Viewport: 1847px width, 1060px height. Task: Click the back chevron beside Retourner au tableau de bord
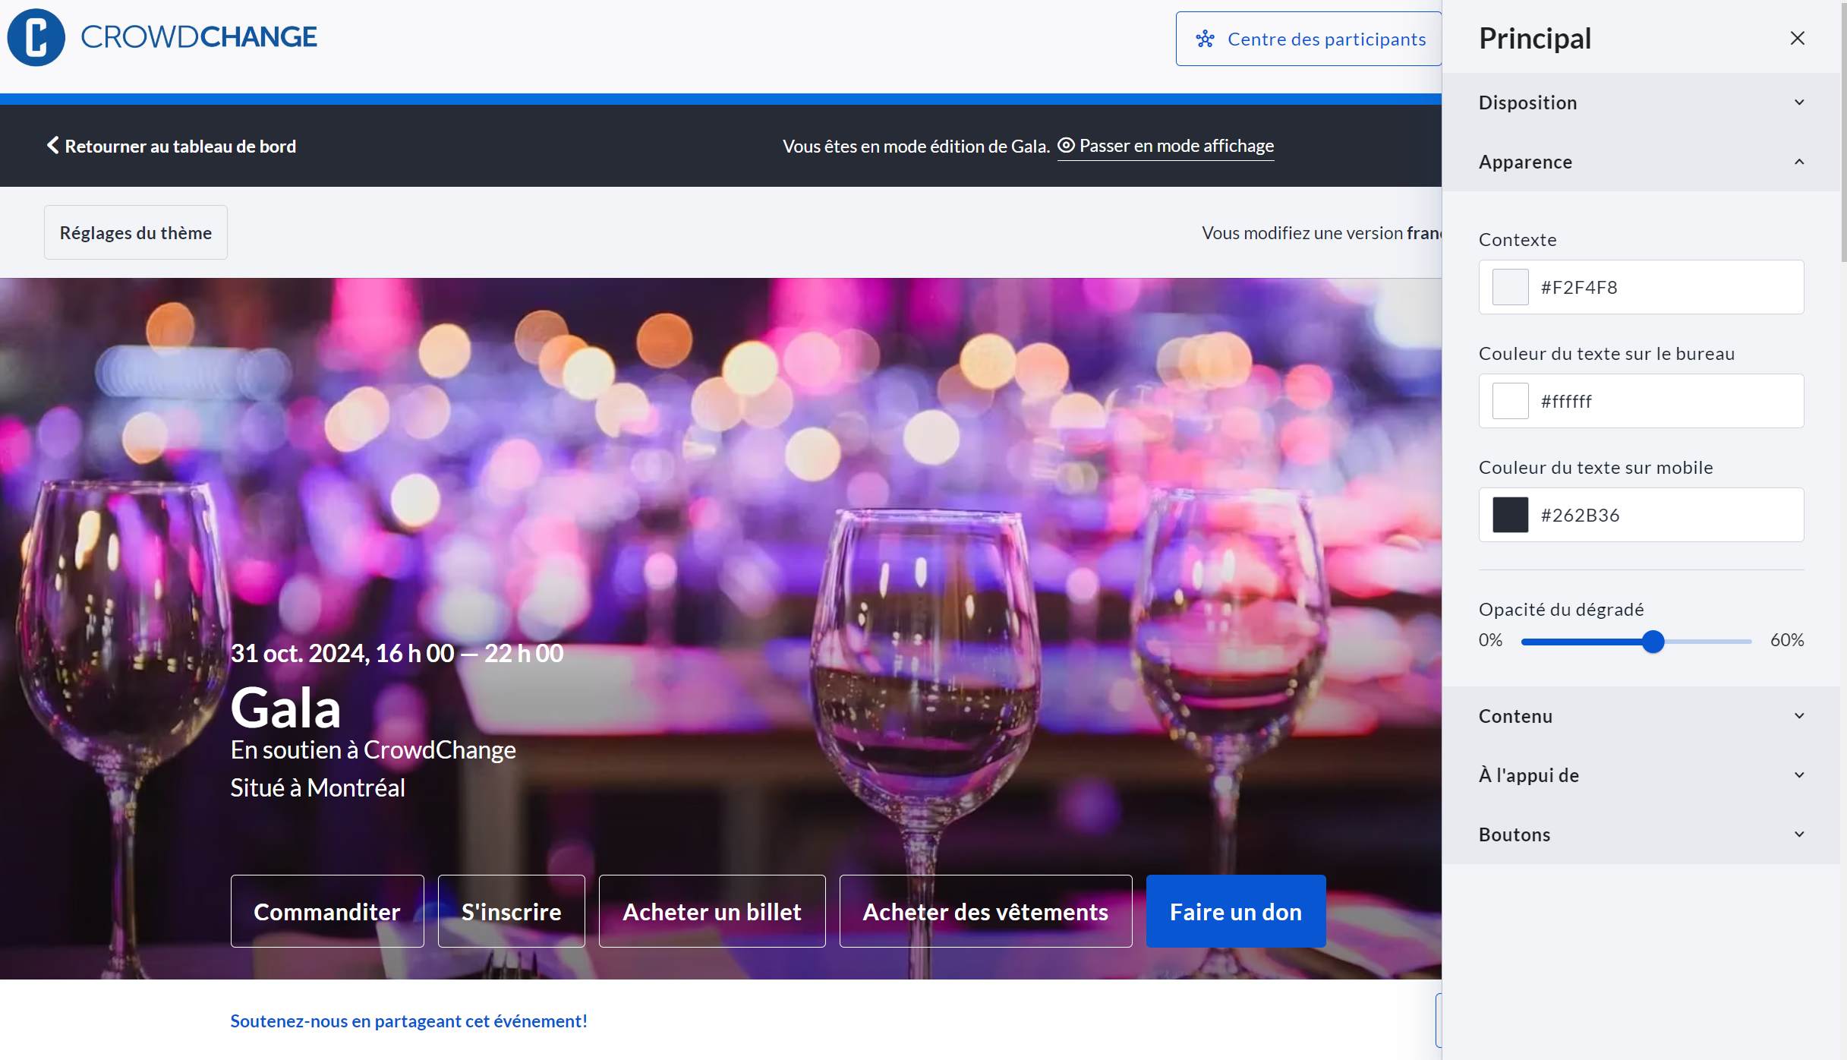[x=52, y=145]
